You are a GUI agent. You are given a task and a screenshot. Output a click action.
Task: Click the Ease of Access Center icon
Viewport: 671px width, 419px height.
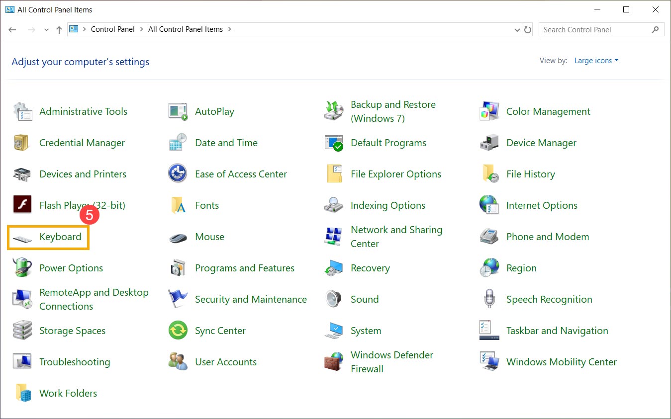tap(178, 174)
